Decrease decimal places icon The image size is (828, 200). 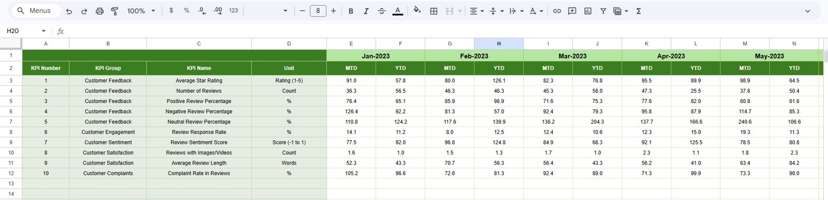(x=202, y=10)
